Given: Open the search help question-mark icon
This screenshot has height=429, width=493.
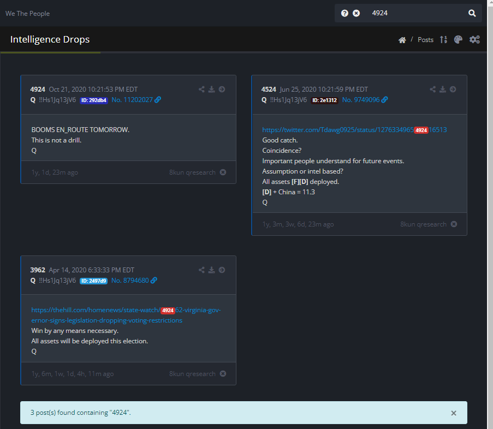Looking at the screenshot, I should (x=344, y=13).
